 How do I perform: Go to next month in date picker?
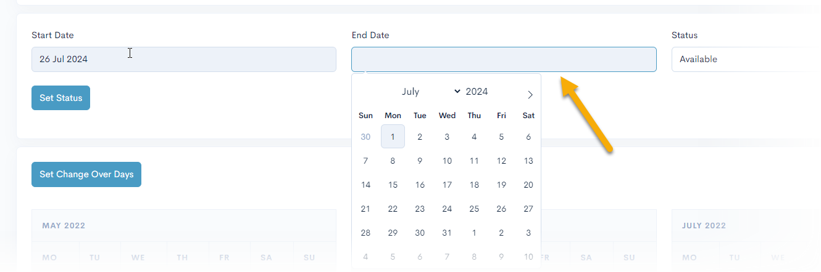click(530, 95)
